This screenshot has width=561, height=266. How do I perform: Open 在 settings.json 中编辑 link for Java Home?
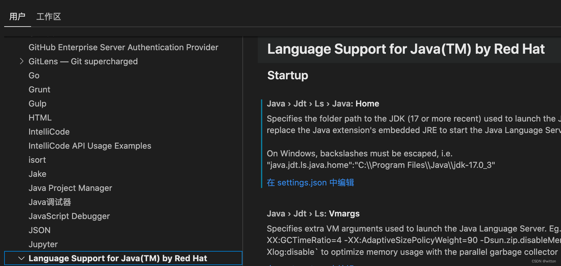click(310, 183)
